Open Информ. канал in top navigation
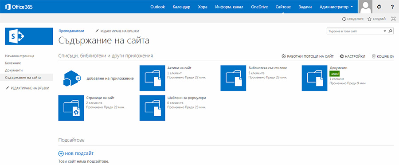 coord(229,7)
